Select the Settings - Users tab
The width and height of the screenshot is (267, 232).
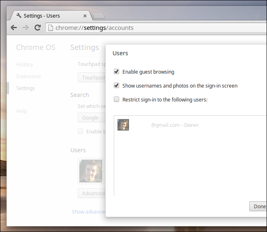click(x=45, y=16)
